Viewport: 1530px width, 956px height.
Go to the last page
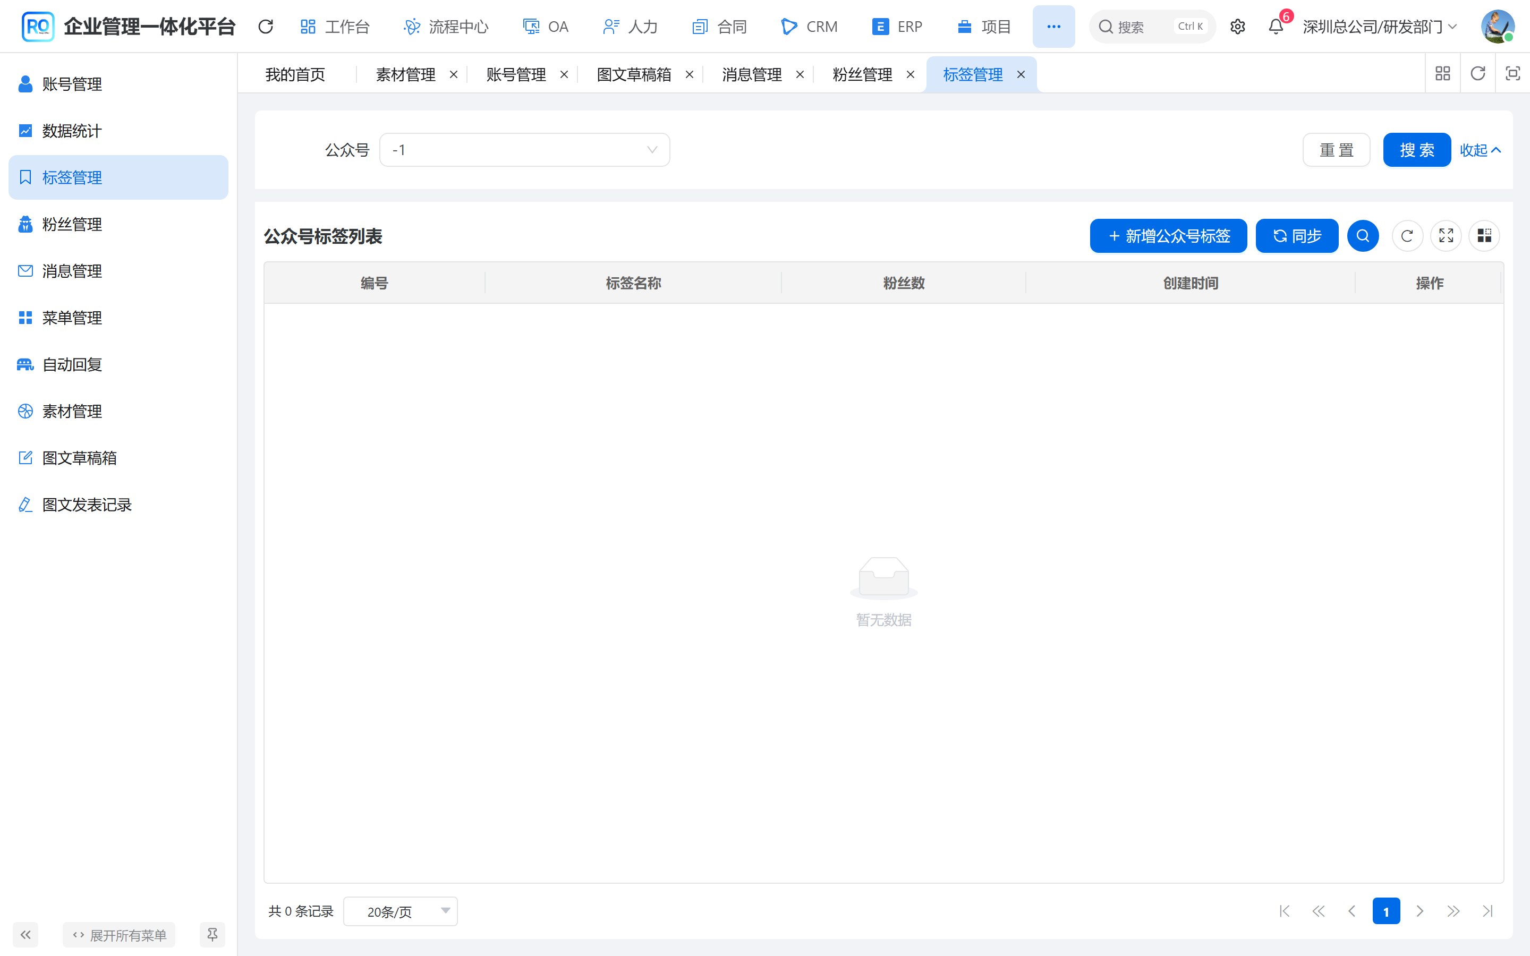pyautogui.click(x=1487, y=911)
